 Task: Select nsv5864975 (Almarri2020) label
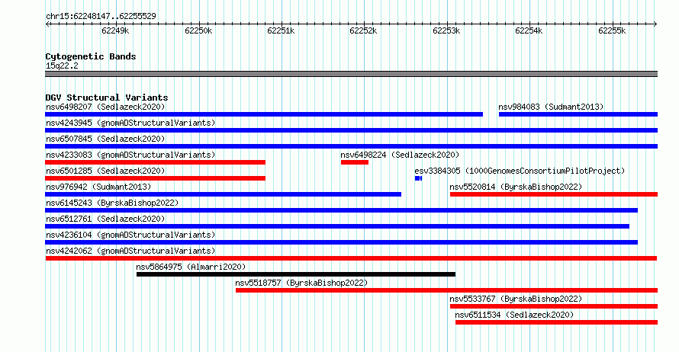191,267
